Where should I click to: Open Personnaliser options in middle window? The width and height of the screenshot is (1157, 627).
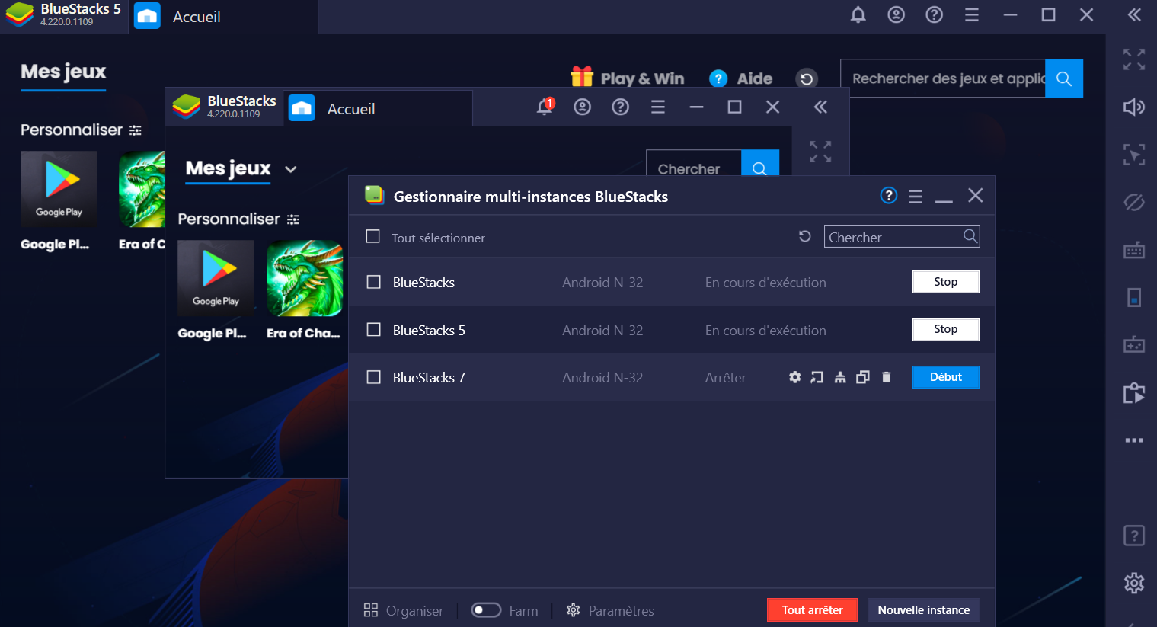[238, 219]
